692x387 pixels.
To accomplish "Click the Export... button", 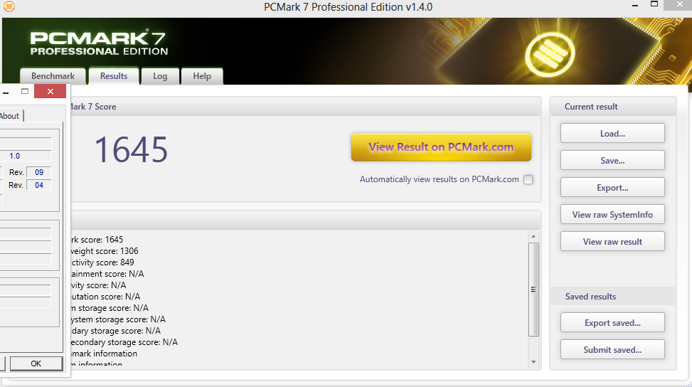I will tap(612, 188).
